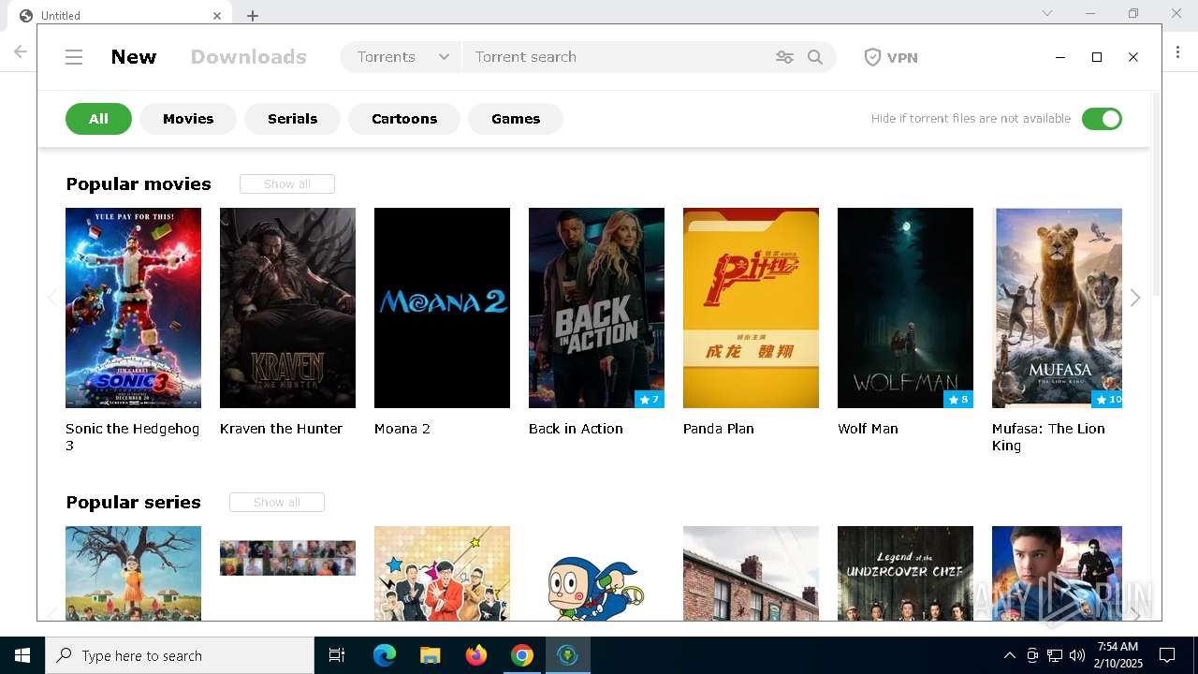The height and width of the screenshot is (674, 1198).
Task: Open the Windows Start menu
Action: tap(22, 655)
